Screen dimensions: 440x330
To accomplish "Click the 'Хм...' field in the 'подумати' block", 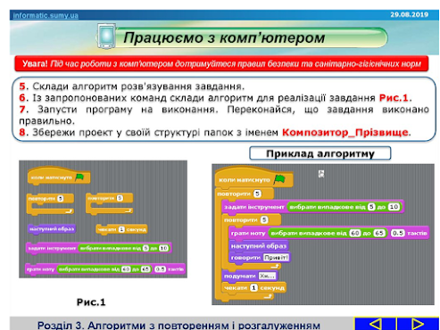I will [x=267, y=276].
